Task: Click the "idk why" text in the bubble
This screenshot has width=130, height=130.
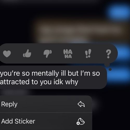Action: point(66,82)
